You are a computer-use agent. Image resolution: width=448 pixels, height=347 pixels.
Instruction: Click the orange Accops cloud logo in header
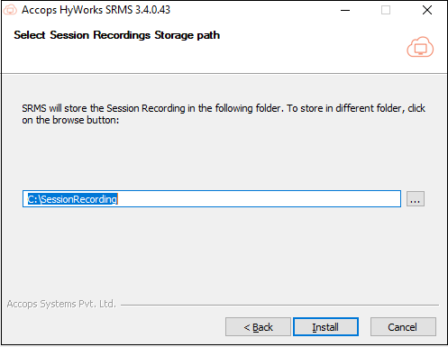click(x=420, y=47)
